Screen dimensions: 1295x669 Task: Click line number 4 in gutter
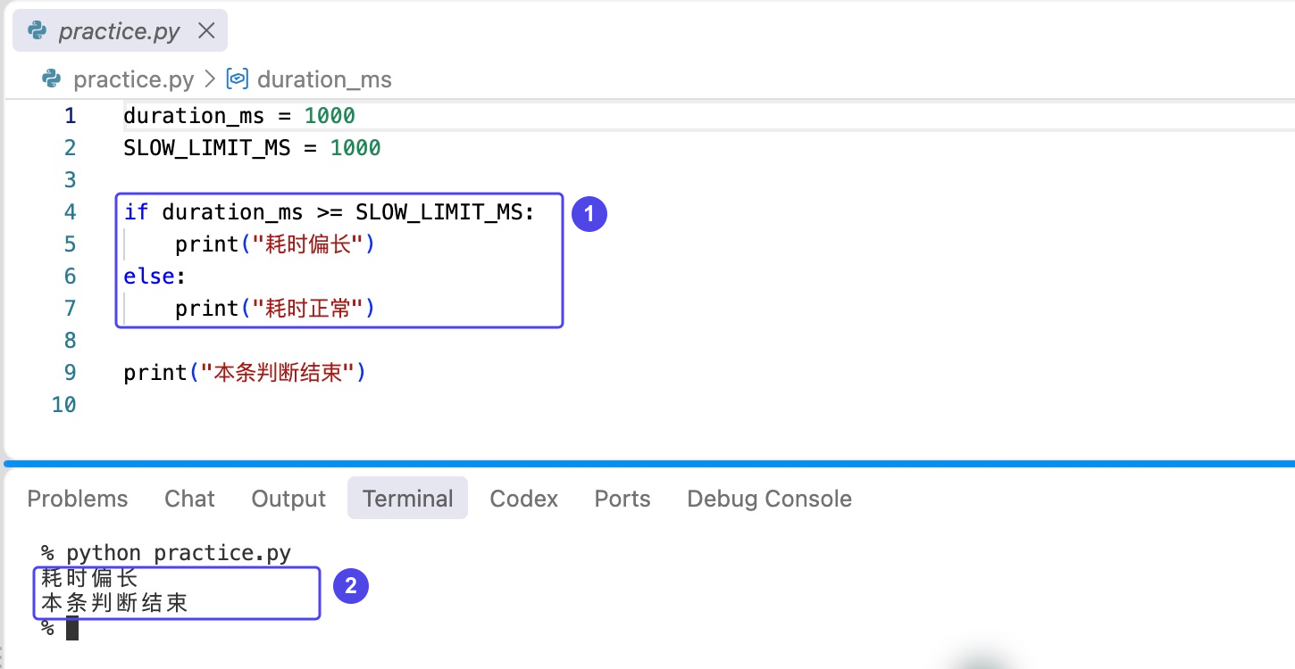[x=70, y=212]
